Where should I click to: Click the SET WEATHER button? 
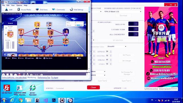click(118, 40)
